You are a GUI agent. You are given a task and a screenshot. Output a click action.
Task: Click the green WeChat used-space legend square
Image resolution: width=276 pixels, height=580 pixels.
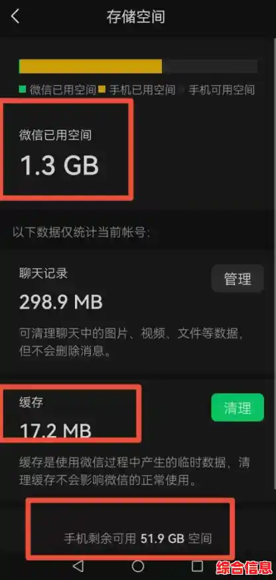coord(22,89)
